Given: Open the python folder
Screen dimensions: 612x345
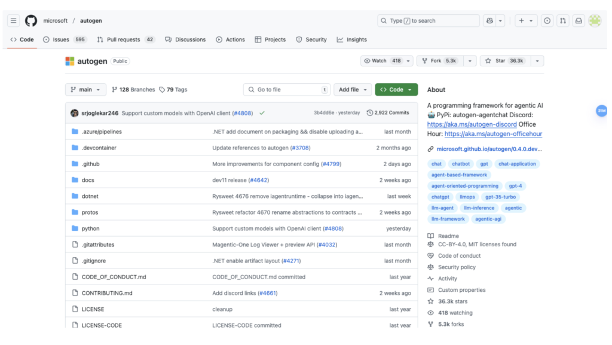Looking at the screenshot, I should point(91,228).
